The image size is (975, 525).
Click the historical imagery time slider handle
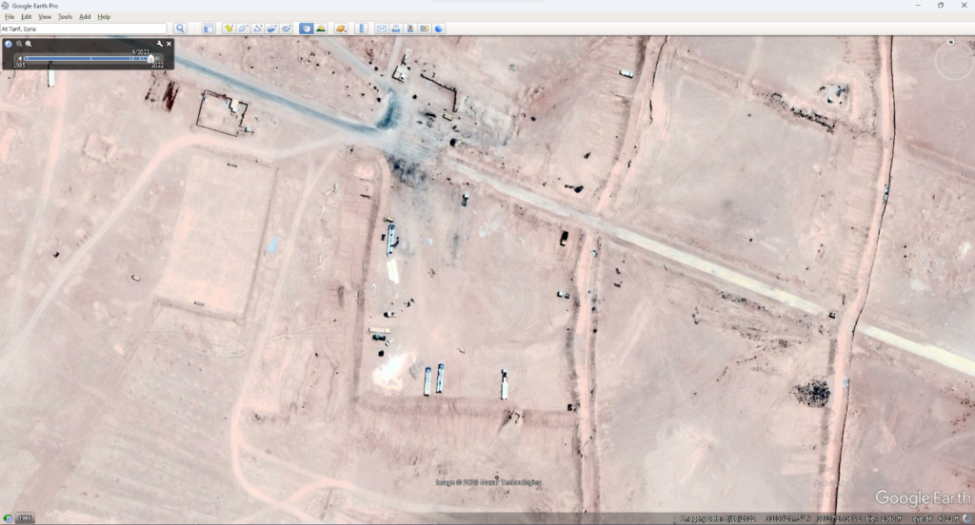150,58
